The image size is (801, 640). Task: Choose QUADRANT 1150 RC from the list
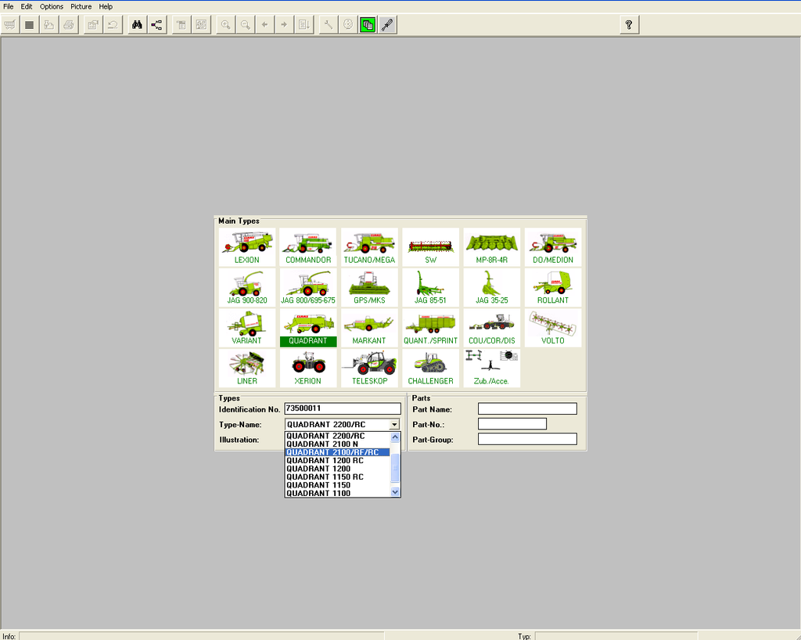[x=337, y=476]
